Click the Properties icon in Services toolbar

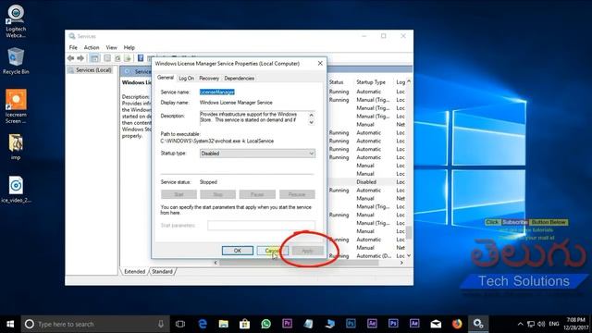pyautogui.click(x=107, y=58)
